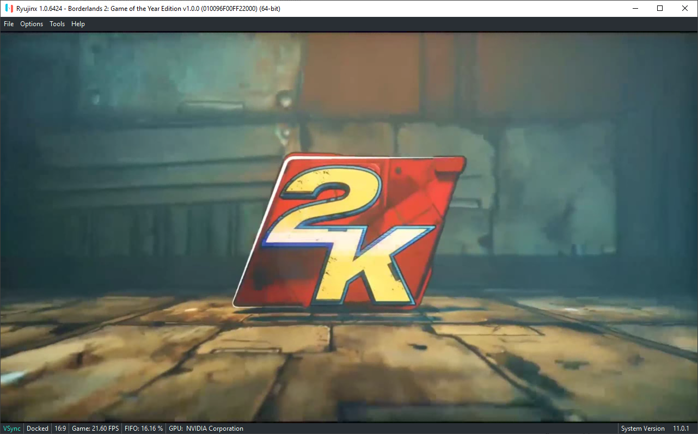Click the Game: 21.60 FPS counter
This screenshot has height=434, width=698.
[95, 429]
